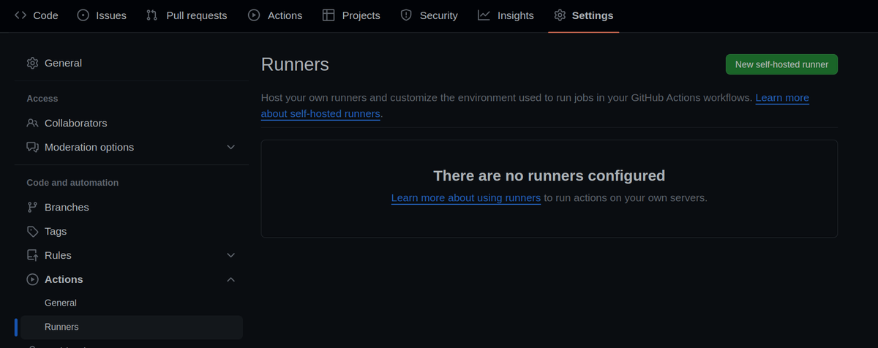The image size is (878, 348).
Task: Click the 'Access' section label
Action: (x=42, y=99)
